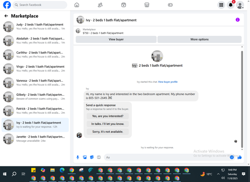Image resolution: width=250 pixels, height=182 pixels.
Task: Click the Marketplace heading text
Action: [24, 16]
